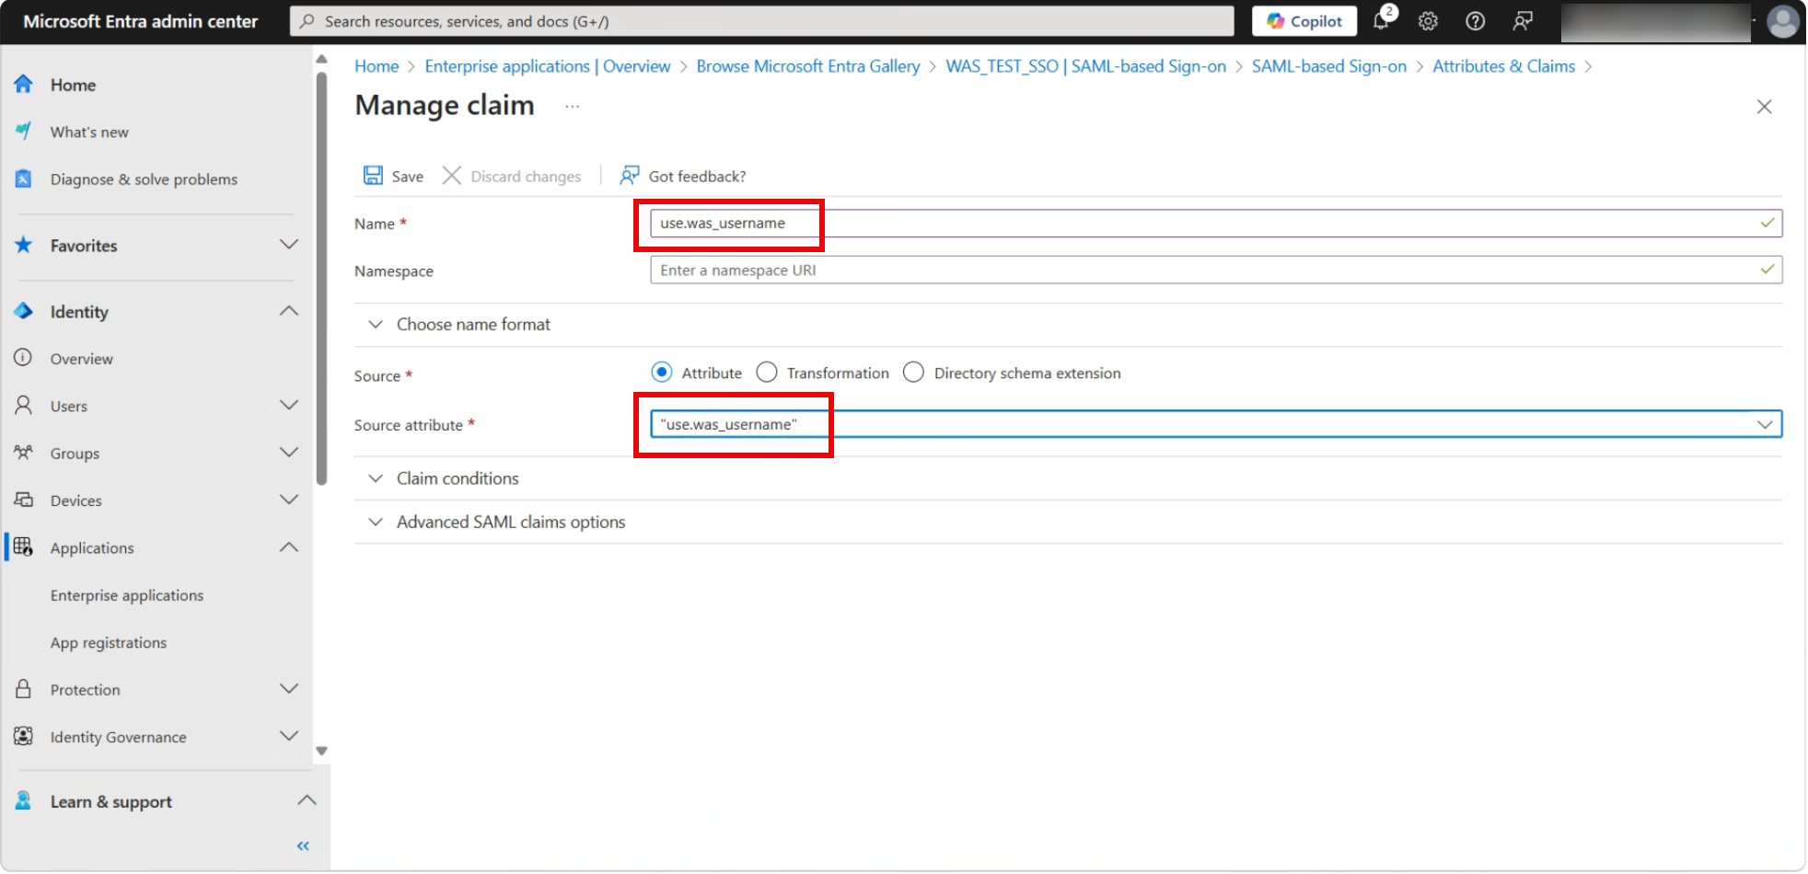Click the sidebar scroll down arrow
Image resolution: width=1808 pixels, height=874 pixels.
click(321, 751)
